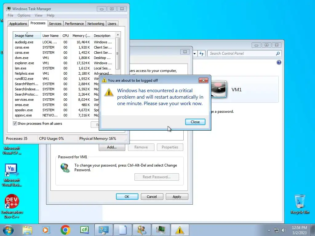This screenshot has width=315, height=236.
Task: Click the network tray icon
Action: coord(277,230)
